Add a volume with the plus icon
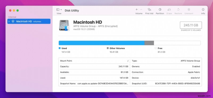Image resolution: width=213 pixels, height=98 pixels. click(x=137, y=9)
